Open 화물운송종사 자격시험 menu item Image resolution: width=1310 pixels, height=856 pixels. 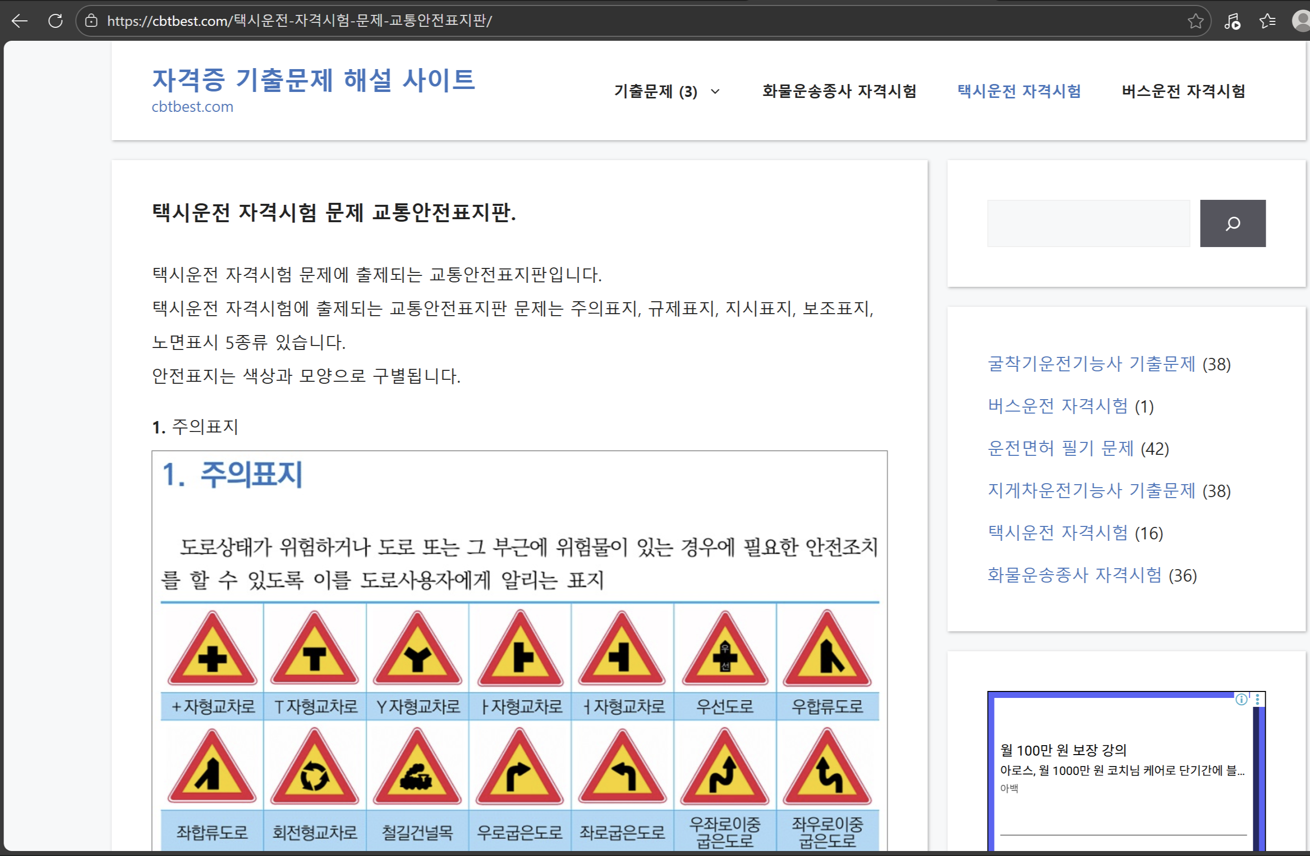[839, 90]
